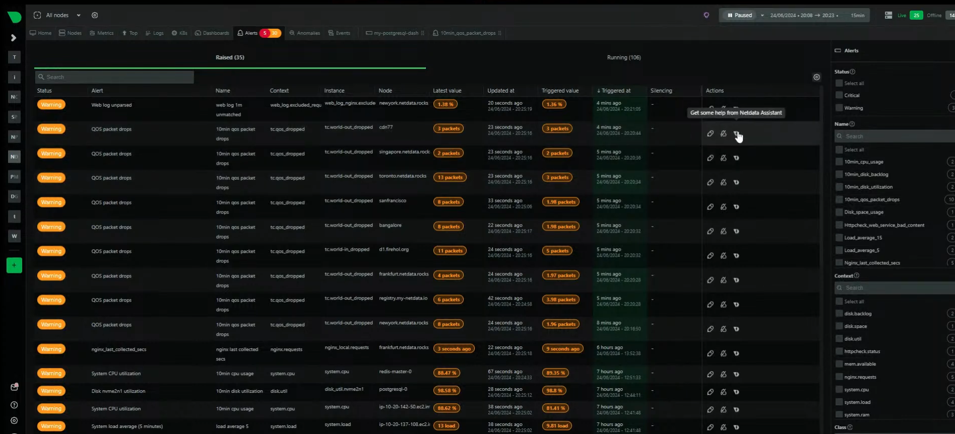Click configure icon in the sanfrancisco row
955x434 pixels.
[x=710, y=207]
